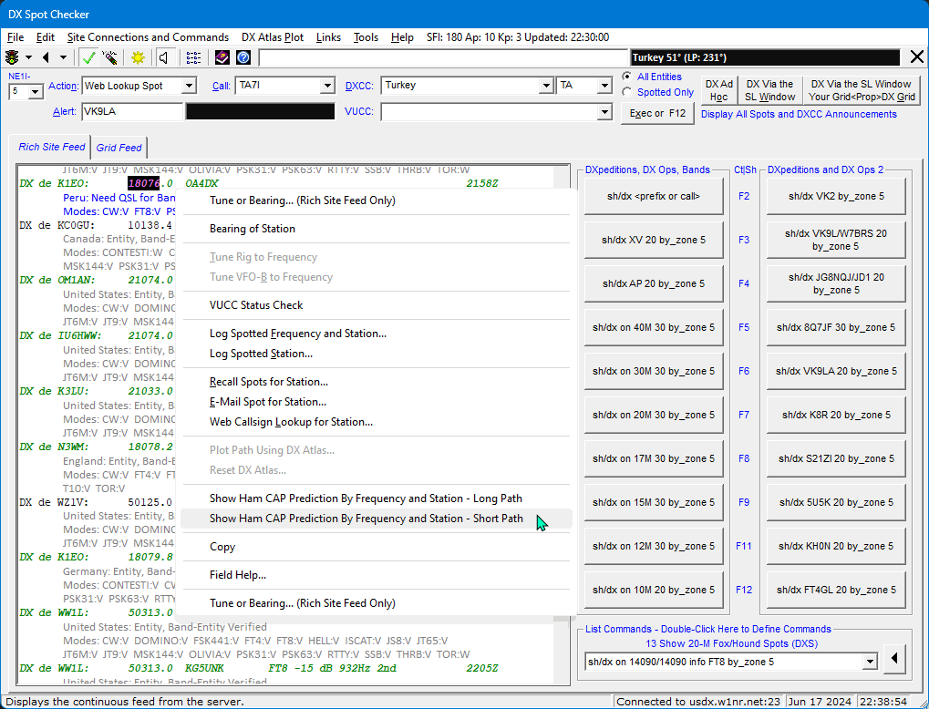Click the DX Ad Hoc button
Image resolution: width=929 pixels, height=709 pixels.
click(x=718, y=90)
